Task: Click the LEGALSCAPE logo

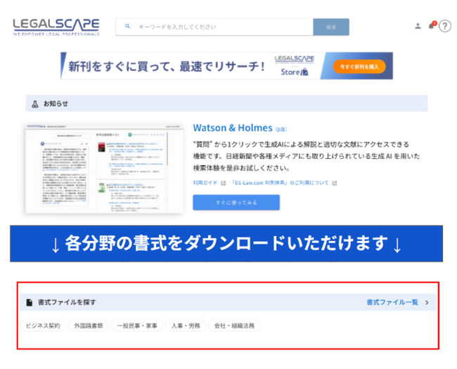Action: click(x=56, y=27)
